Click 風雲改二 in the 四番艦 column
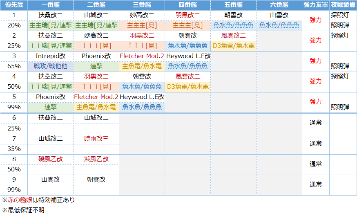 pyautogui.click(x=188, y=76)
